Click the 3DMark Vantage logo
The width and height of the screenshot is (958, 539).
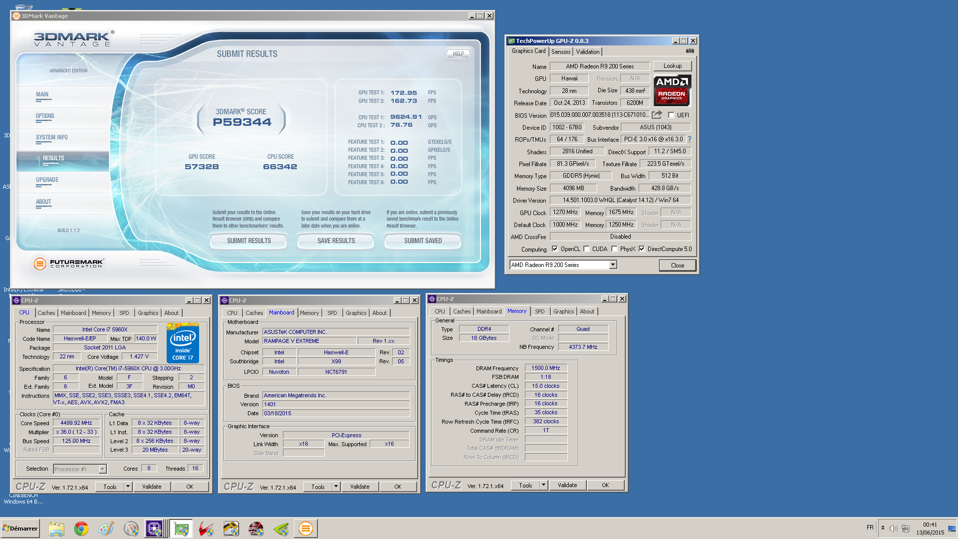(x=74, y=39)
